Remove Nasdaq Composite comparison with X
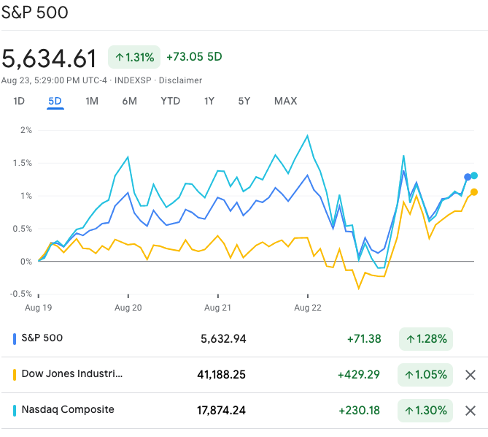 pos(470,411)
